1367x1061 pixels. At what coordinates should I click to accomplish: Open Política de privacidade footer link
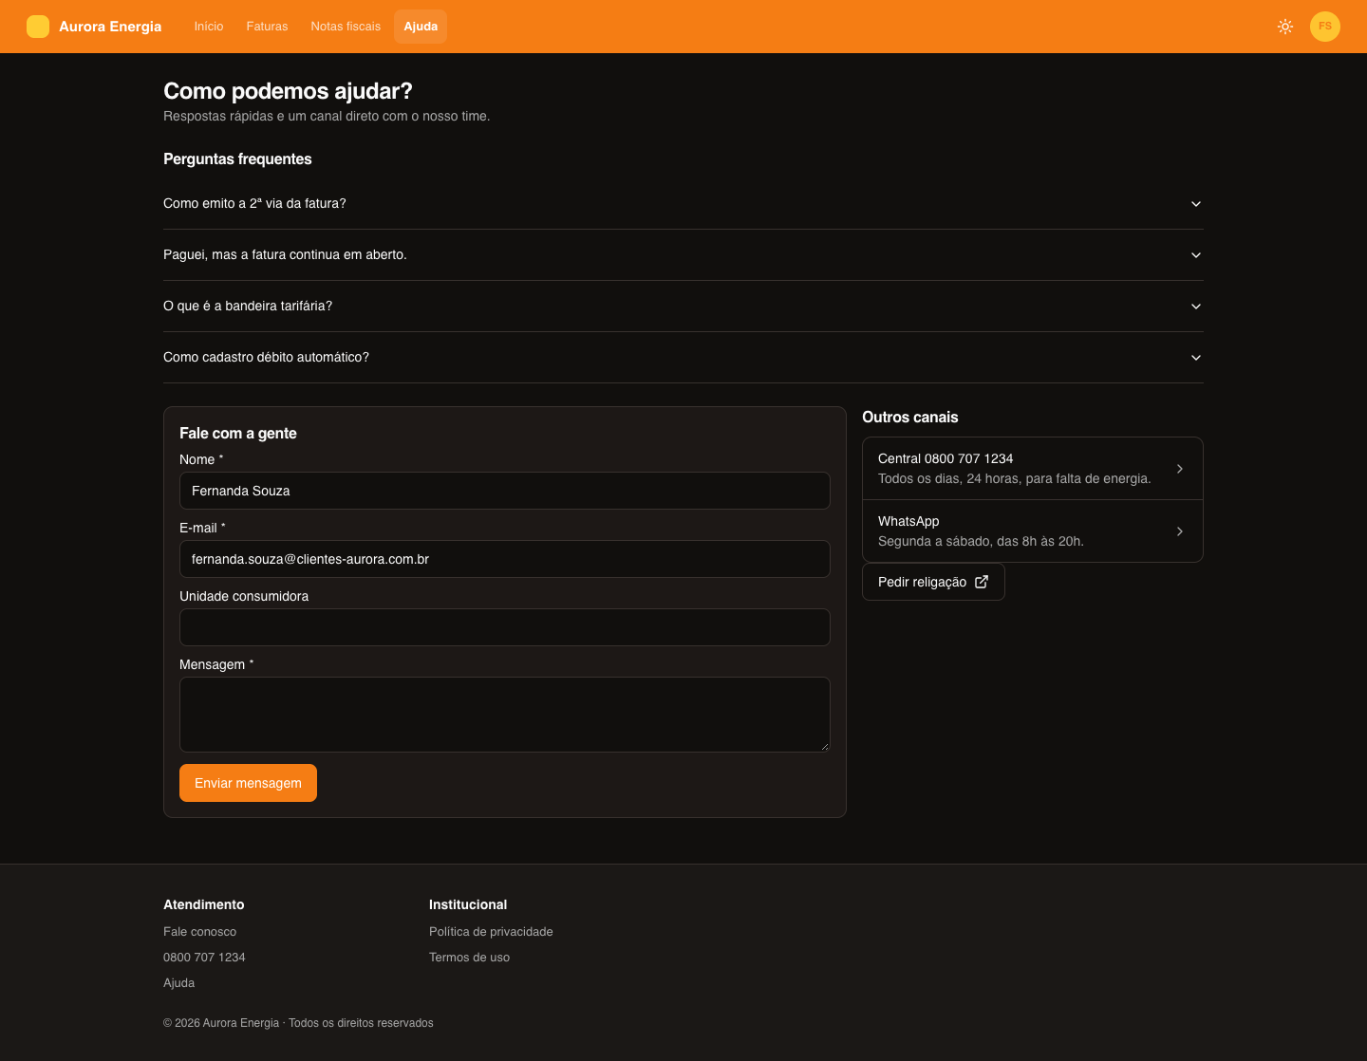tap(491, 932)
